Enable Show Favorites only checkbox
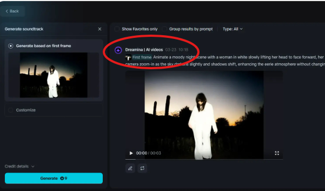This screenshot has width=325, height=191. (117, 29)
